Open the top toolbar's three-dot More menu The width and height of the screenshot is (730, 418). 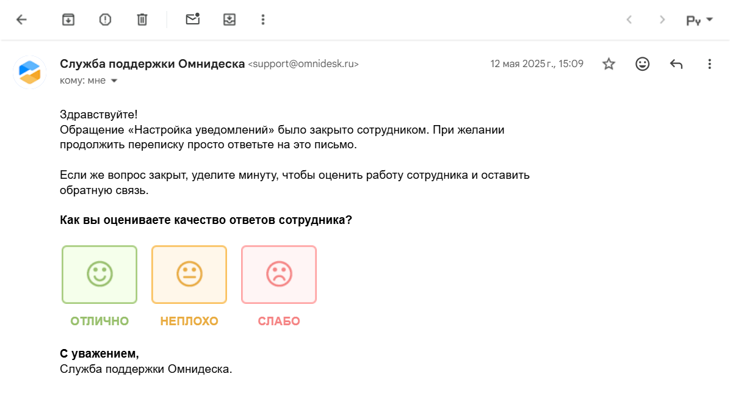[263, 20]
